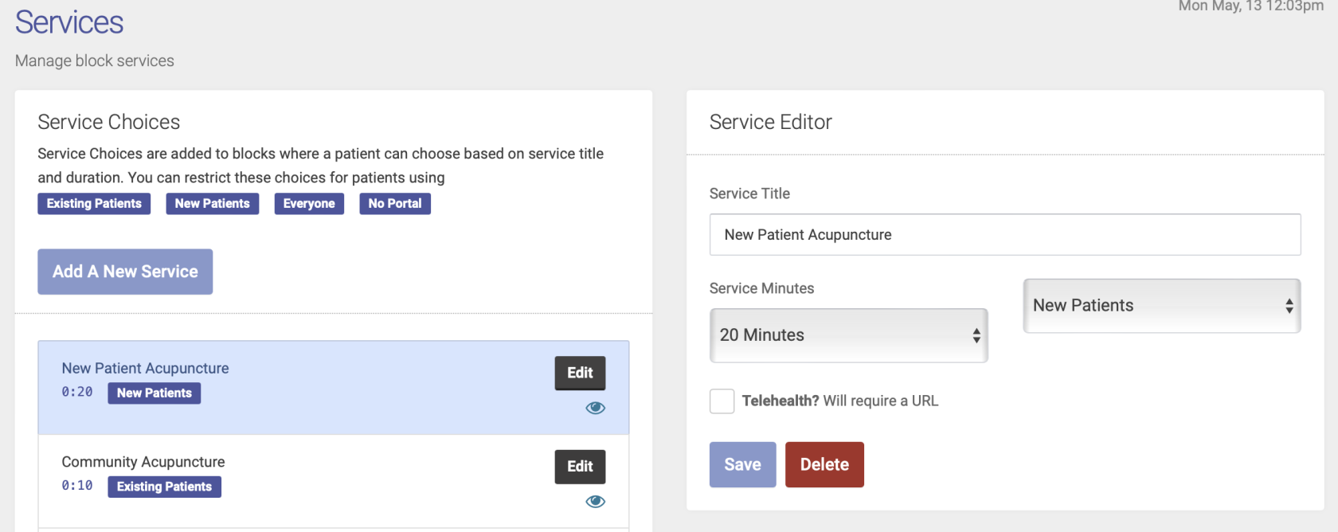Viewport: 1338px width, 532px height.
Task: Save the service changes
Action: coord(742,464)
